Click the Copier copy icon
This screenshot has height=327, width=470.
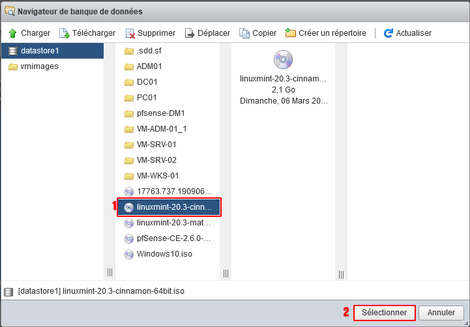(x=244, y=33)
